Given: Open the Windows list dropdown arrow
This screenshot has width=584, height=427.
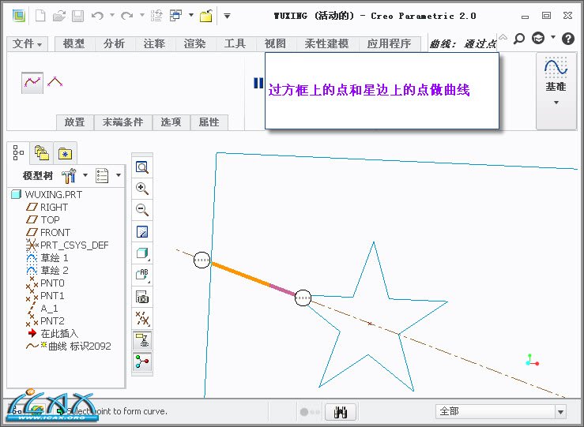Looking at the screenshot, I should click(191, 15).
